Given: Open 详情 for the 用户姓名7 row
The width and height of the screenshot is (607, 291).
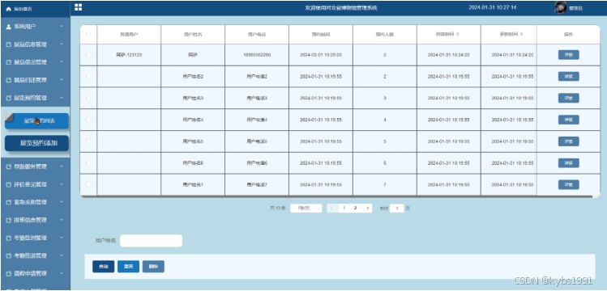Looking at the screenshot, I should 568,184.
